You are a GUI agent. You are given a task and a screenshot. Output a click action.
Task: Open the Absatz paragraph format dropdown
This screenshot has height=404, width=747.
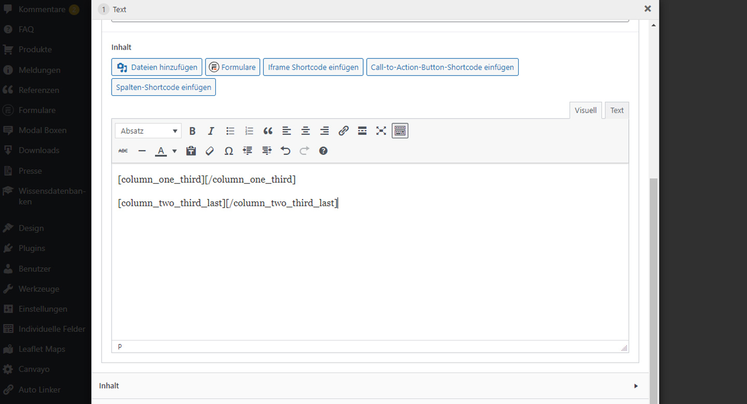(148, 131)
